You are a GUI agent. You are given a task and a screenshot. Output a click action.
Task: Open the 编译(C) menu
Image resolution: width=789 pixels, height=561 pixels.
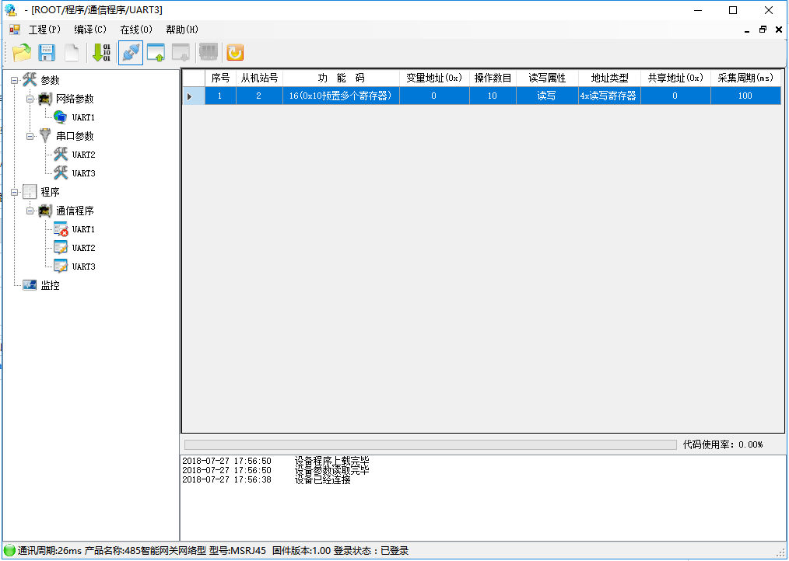tap(90, 30)
